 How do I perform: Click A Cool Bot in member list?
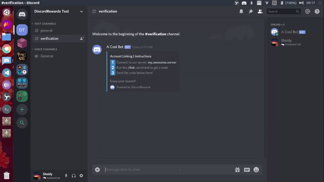tap(288, 32)
